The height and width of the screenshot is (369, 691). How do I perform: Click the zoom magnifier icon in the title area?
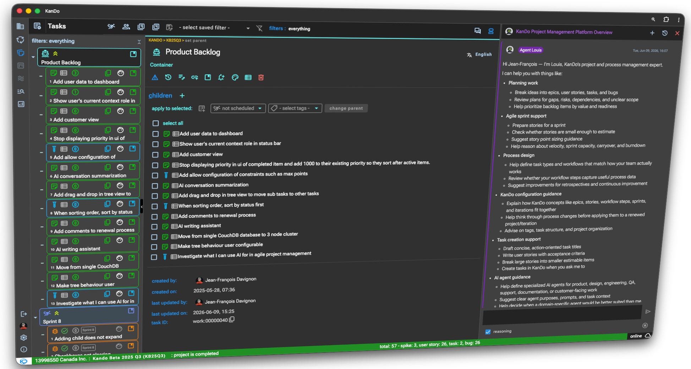653,20
